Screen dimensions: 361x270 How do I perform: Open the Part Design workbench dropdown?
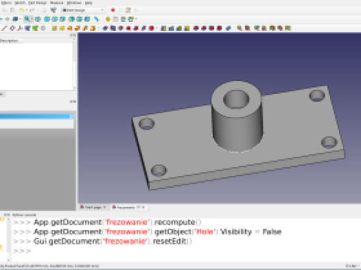[x=83, y=10]
